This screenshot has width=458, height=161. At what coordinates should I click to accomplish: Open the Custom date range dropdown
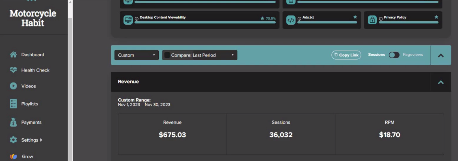click(136, 55)
